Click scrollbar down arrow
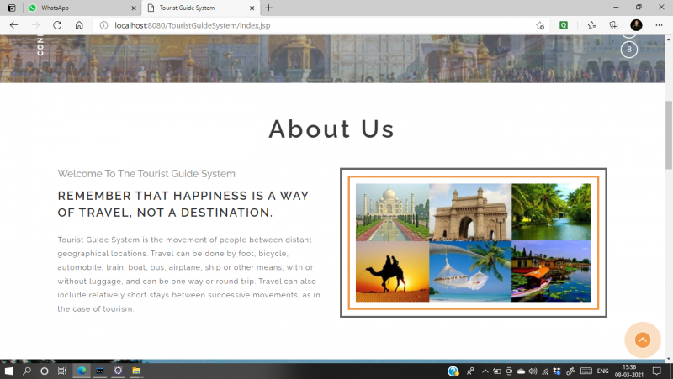673x379 pixels. [x=669, y=359]
